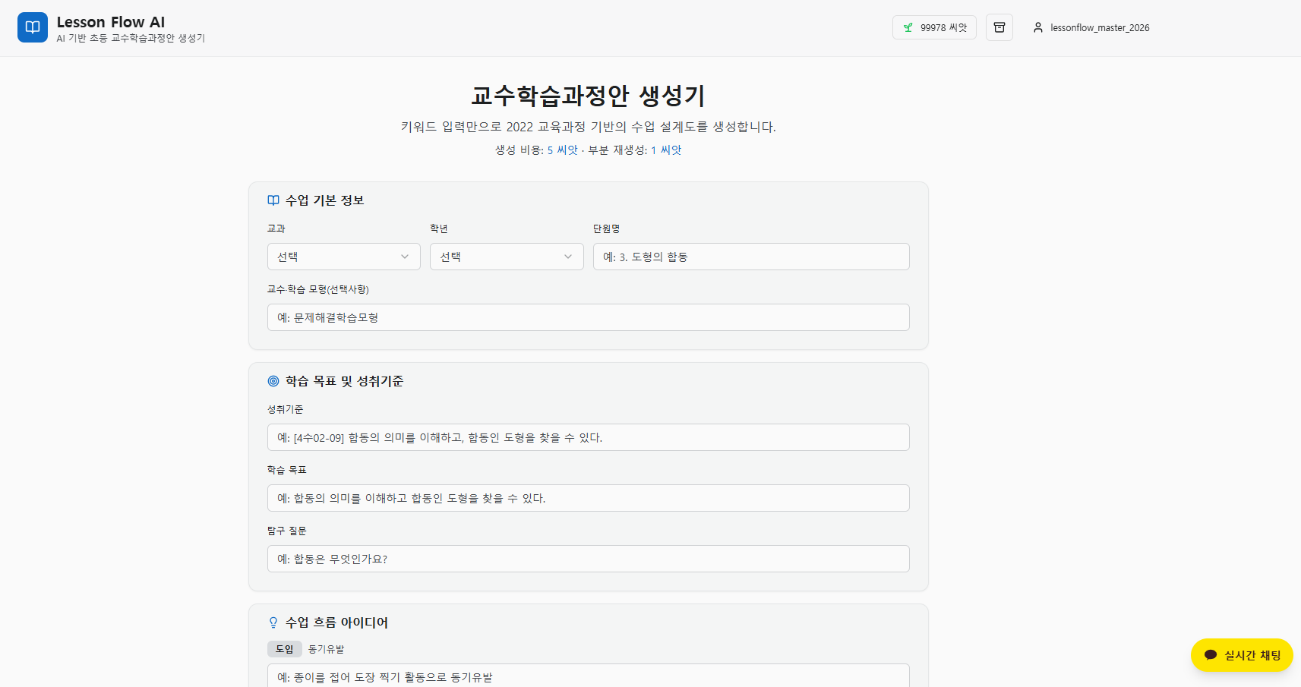Click the chat bubble icon on 실시간 채팅
1301x687 pixels.
[1210, 655]
